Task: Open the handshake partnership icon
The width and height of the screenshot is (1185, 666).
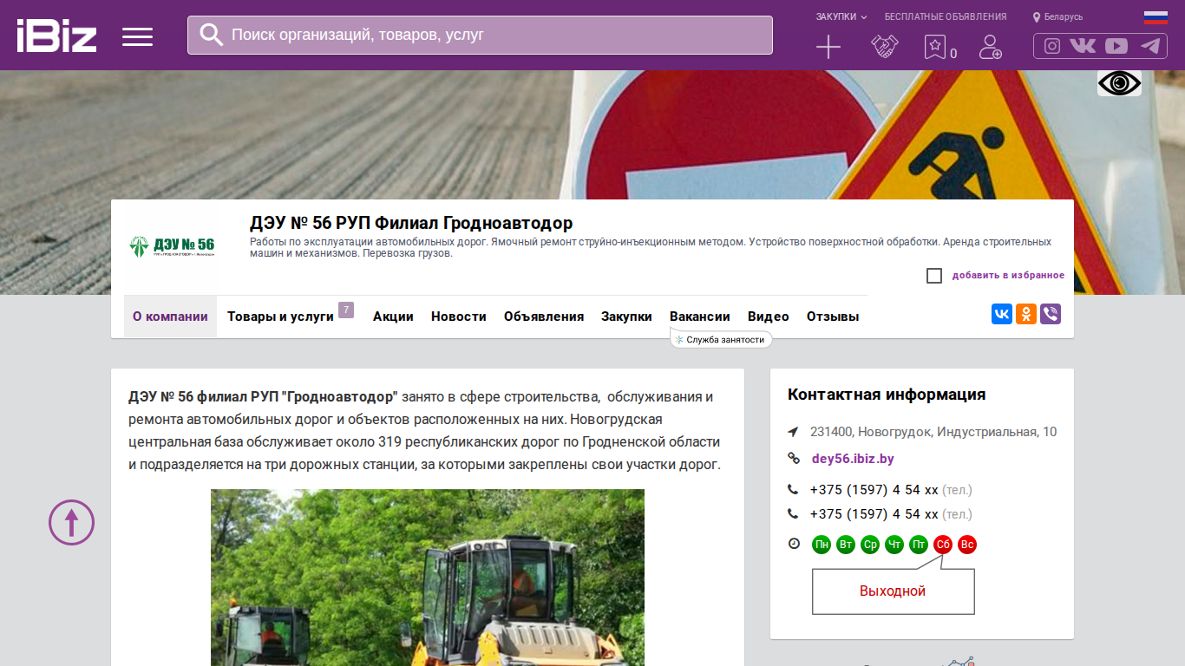Action: [884, 47]
